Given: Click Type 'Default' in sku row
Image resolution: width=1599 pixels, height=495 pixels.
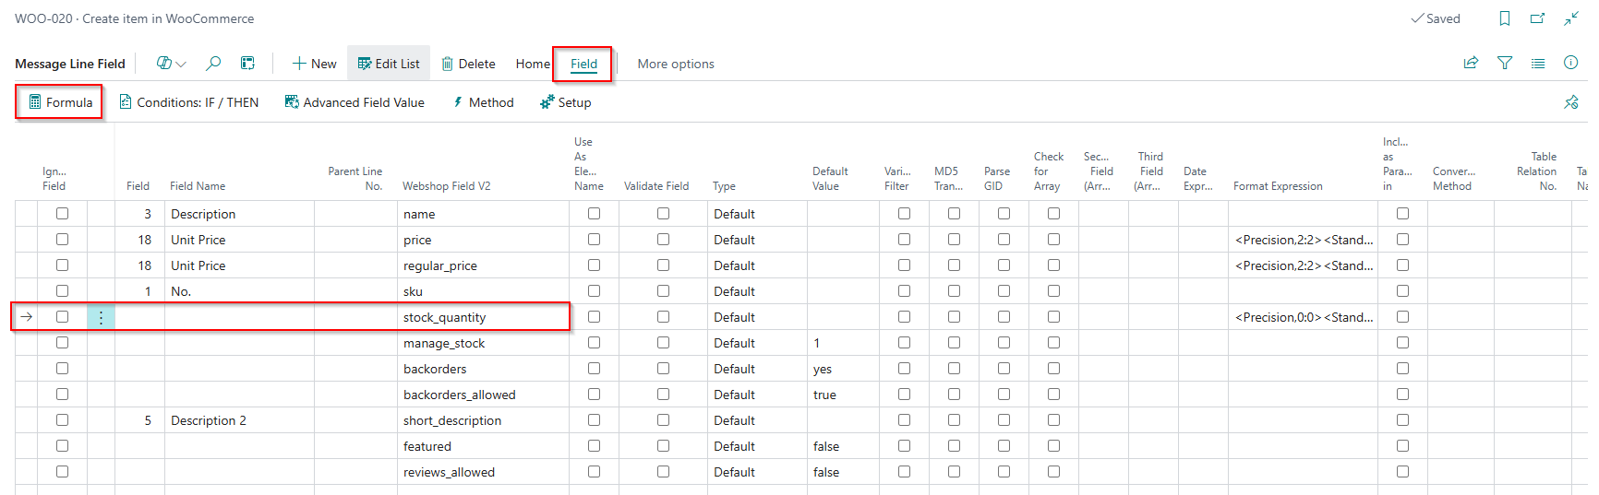Looking at the screenshot, I should tap(758, 291).
